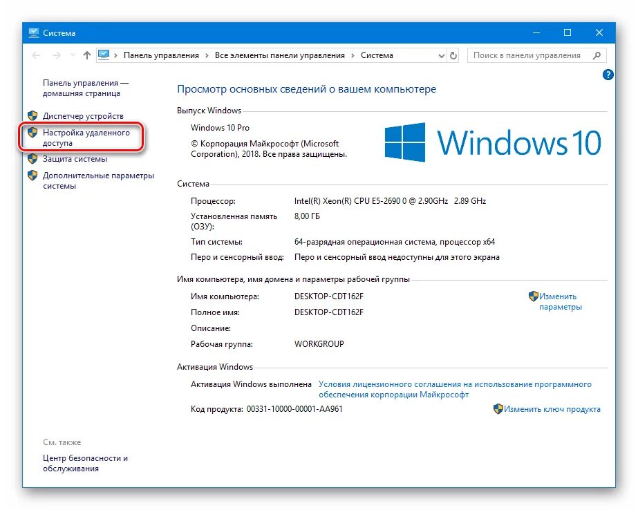Click the WORKGROUP value
This screenshot has width=638, height=510.
(x=319, y=344)
